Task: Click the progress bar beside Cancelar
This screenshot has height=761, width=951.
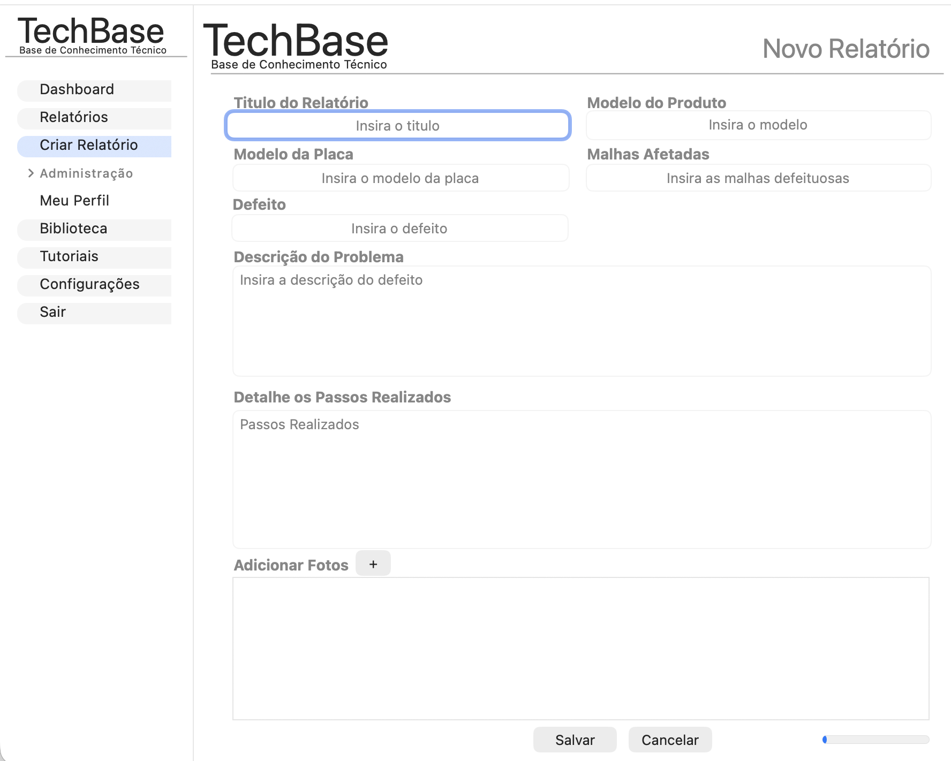Action: pyautogui.click(x=876, y=740)
